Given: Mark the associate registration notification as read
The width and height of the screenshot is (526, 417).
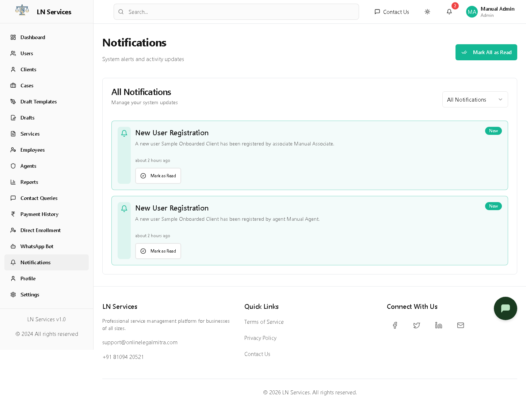Looking at the screenshot, I should (x=158, y=176).
